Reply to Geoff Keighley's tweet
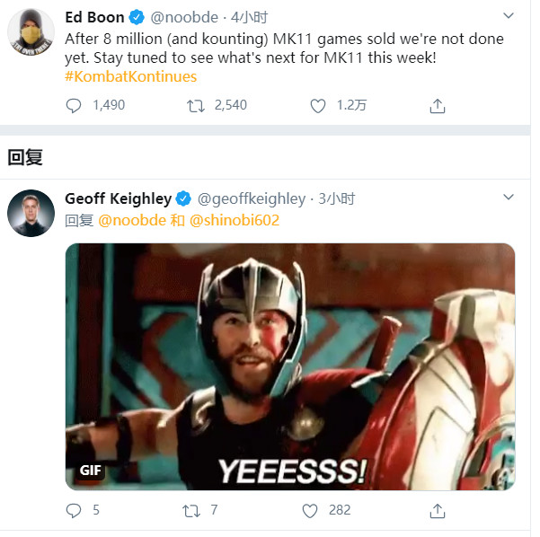Viewport: 540px width, 537px height. pyautogui.click(x=75, y=511)
